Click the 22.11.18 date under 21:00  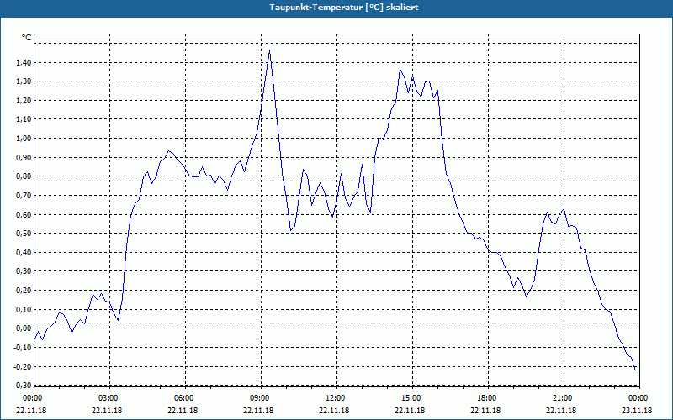[x=561, y=410]
